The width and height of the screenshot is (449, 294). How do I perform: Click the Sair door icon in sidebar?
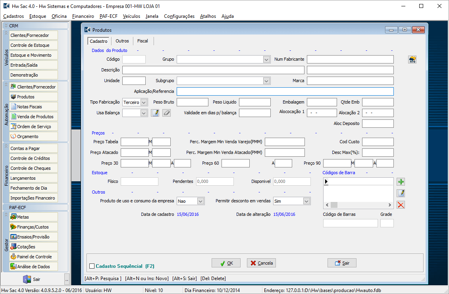click(x=27, y=279)
